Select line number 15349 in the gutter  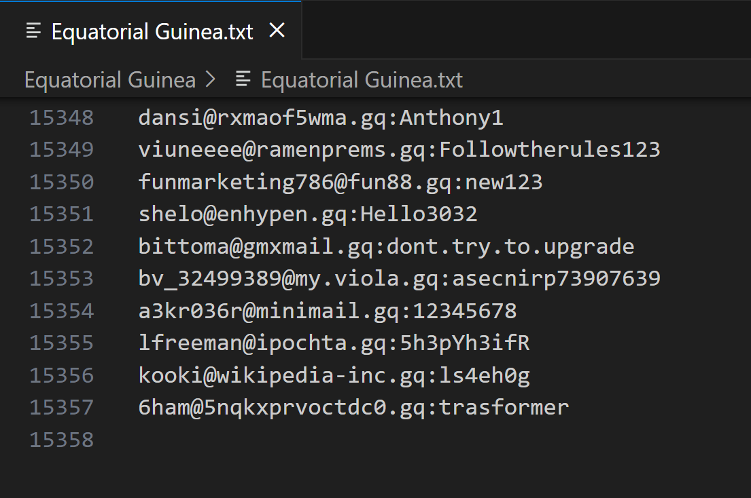pos(62,150)
